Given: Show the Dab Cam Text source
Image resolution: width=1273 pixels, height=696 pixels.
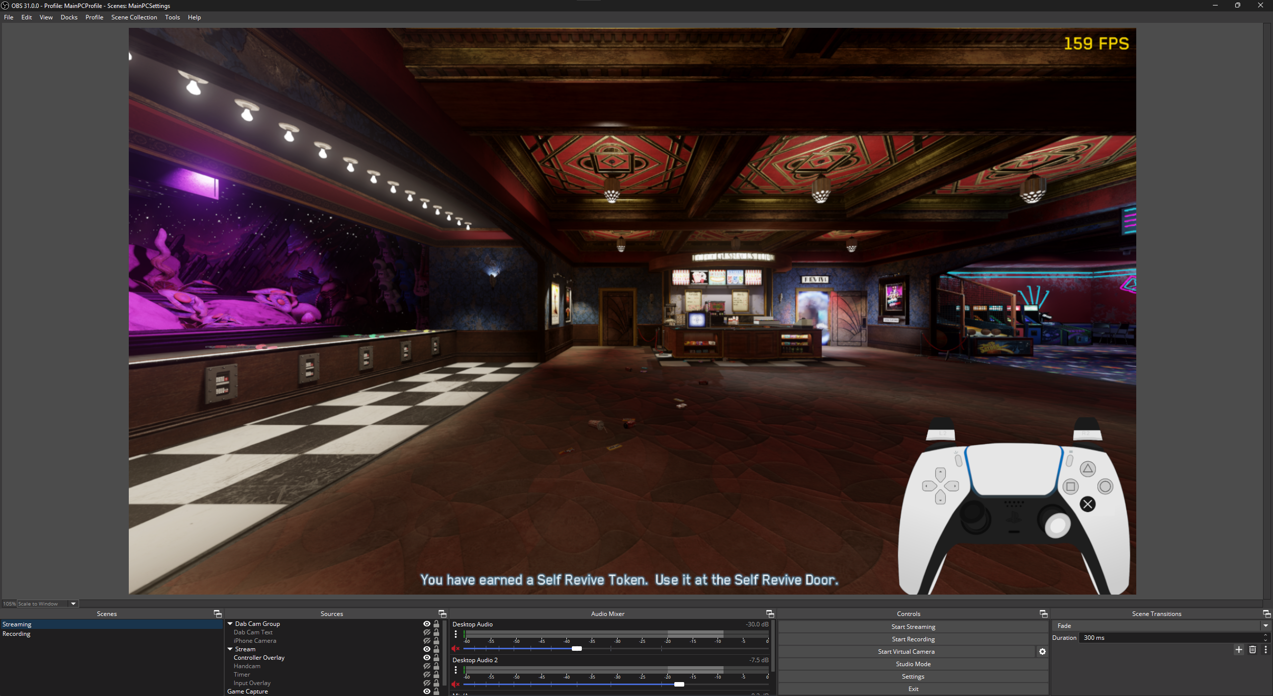Looking at the screenshot, I should [427, 632].
